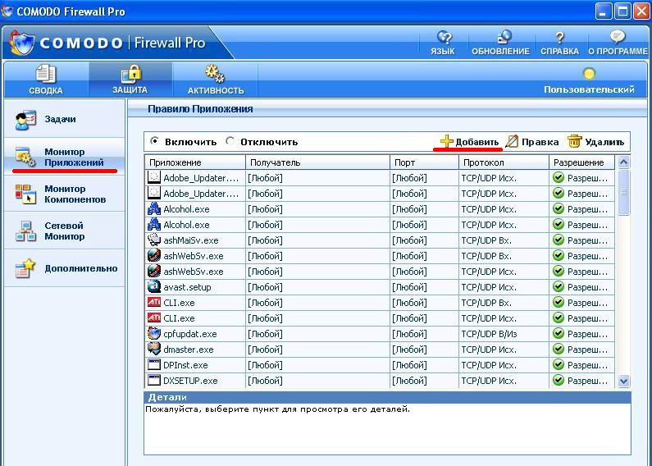Click the yellow Пользовательский security level indicator
Image resolution: width=652 pixels, height=466 pixels.
click(588, 75)
